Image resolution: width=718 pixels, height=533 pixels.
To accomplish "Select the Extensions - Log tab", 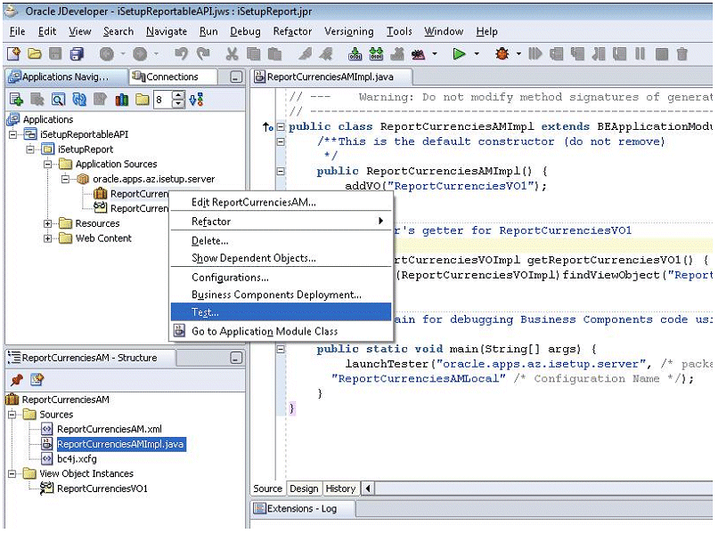I will tap(302, 508).
